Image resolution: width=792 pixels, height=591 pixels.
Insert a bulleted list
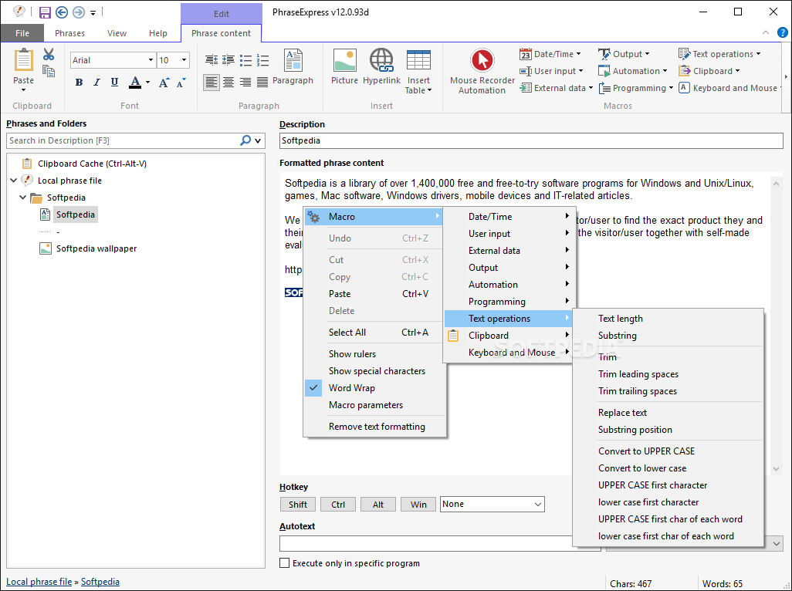[x=245, y=60]
